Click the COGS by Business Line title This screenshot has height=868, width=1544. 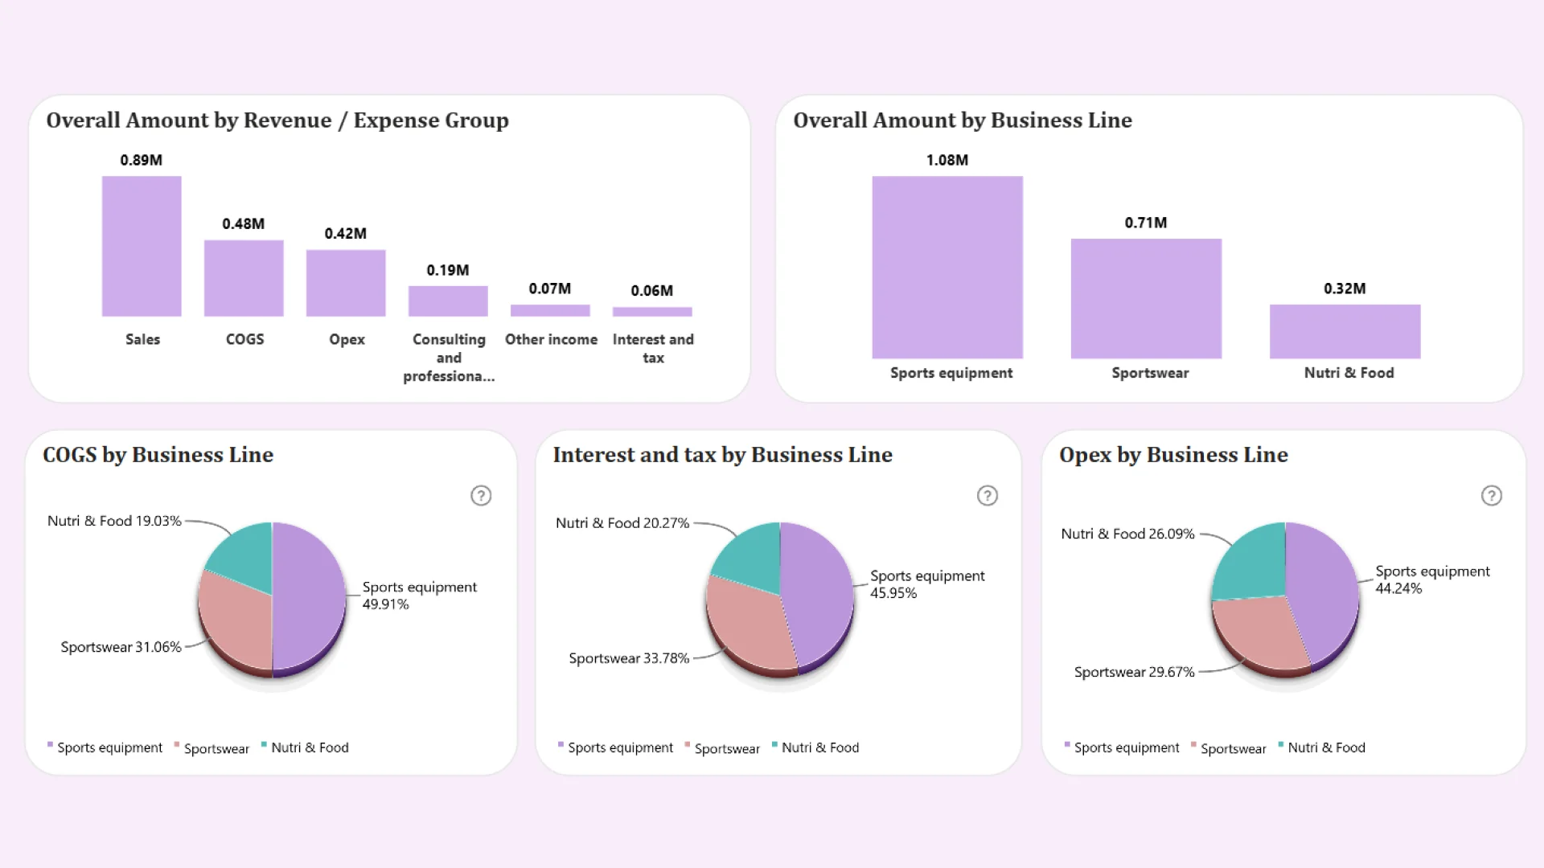pyautogui.click(x=158, y=455)
